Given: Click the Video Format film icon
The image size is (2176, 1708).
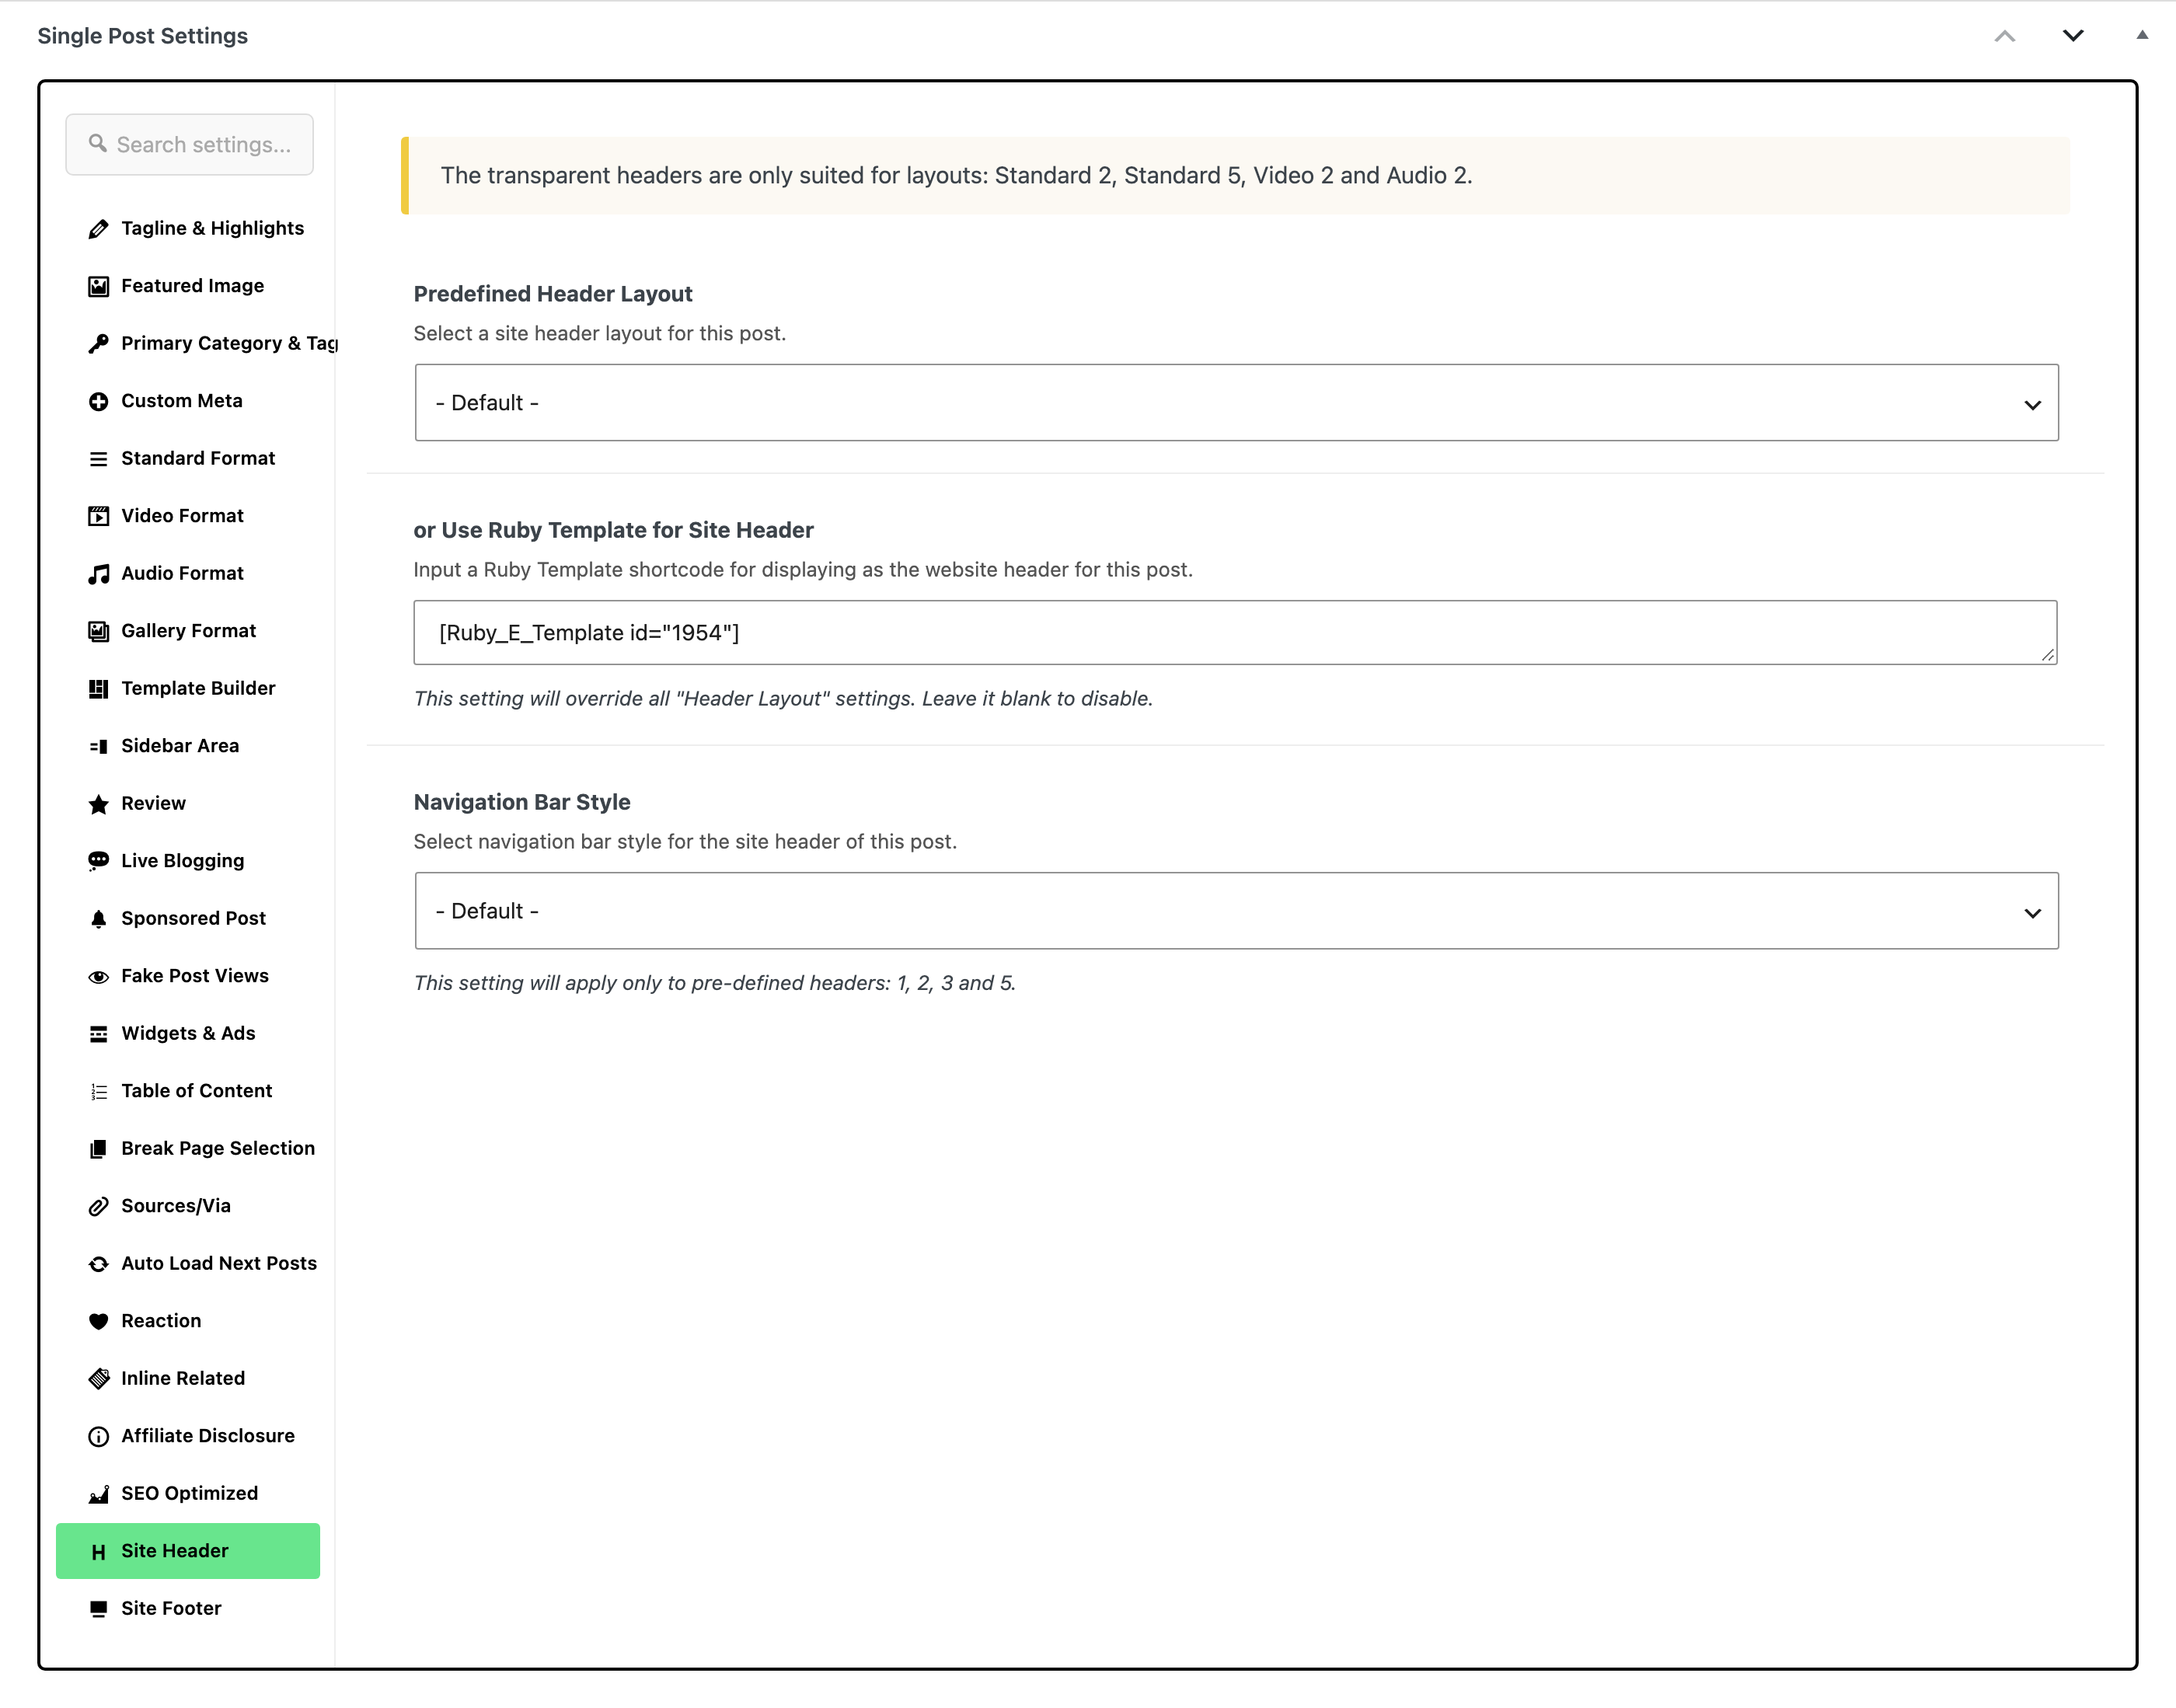Looking at the screenshot, I should 98,516.
